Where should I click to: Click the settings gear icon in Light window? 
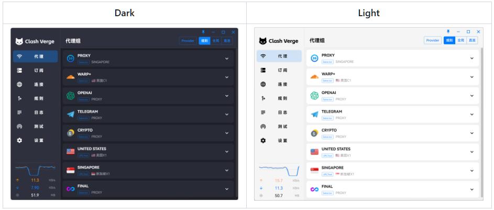click(x=264, y=141)
